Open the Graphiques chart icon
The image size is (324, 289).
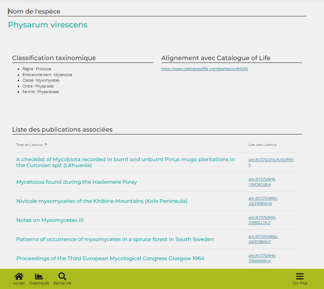(x=39, y=276)
